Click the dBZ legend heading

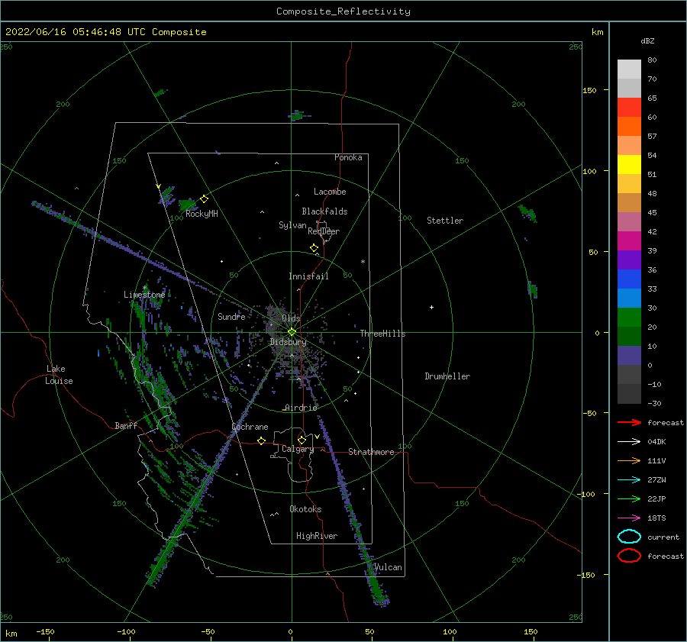[647, 40]
